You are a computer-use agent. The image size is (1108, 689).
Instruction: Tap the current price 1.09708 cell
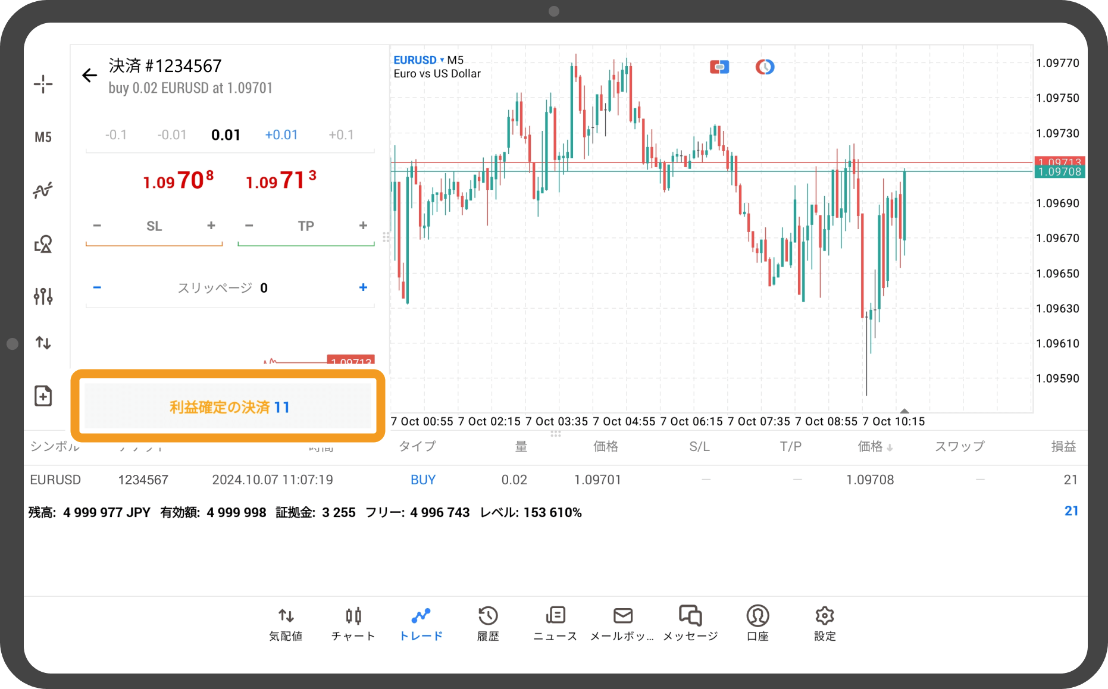870,480
